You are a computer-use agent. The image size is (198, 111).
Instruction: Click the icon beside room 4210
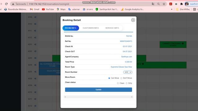click(35, 92)
